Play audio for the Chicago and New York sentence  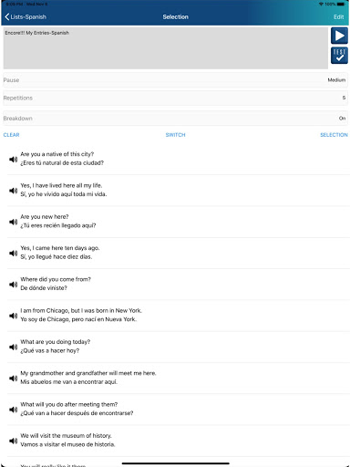coord(13,316)
